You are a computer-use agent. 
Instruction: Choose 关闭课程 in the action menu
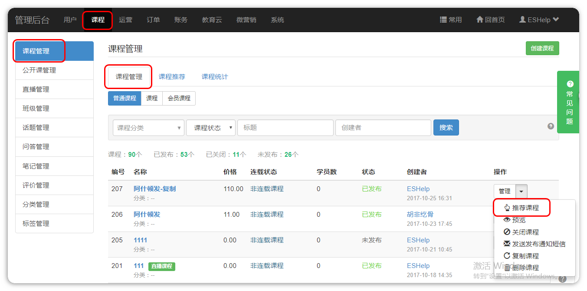(x=525, y=232)
